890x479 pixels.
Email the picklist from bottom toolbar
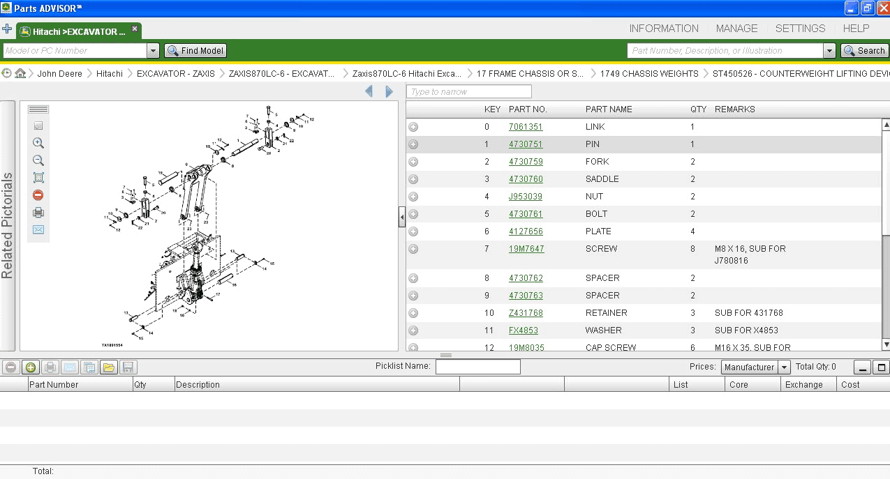[70, 367]
